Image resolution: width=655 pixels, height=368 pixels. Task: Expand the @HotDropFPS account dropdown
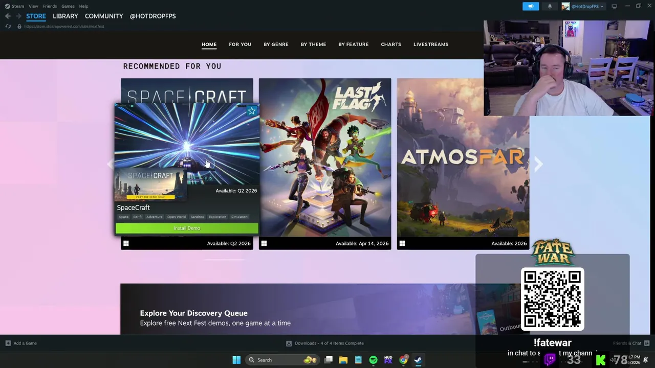pos(583,6)
